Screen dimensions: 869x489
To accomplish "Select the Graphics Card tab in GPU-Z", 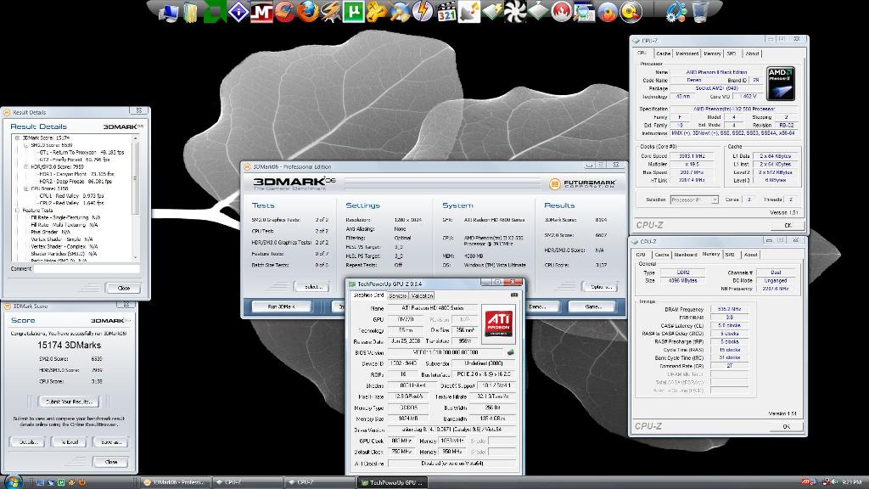I will pyautogui.click(x=368, y=295).
